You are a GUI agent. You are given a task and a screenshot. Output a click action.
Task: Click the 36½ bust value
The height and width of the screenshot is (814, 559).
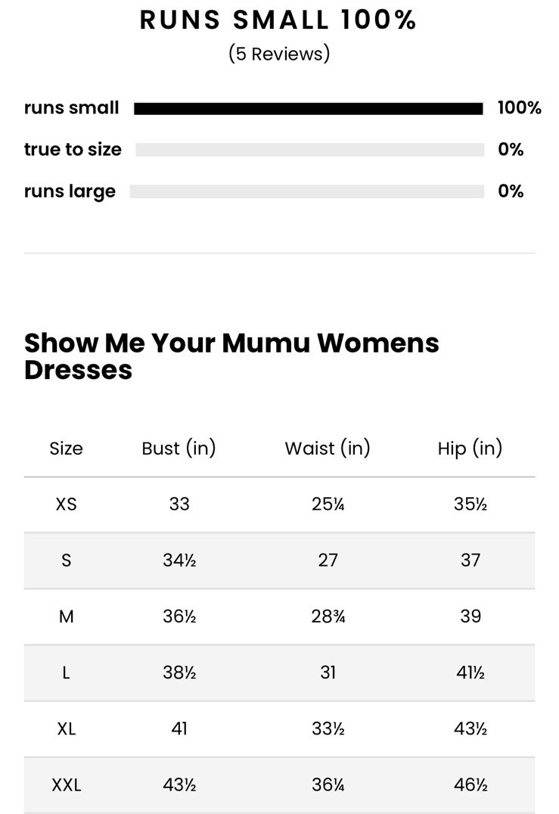179,617
